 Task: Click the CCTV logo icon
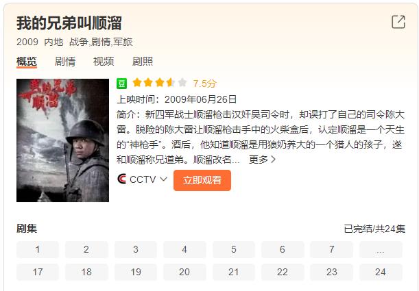point(121,179)
